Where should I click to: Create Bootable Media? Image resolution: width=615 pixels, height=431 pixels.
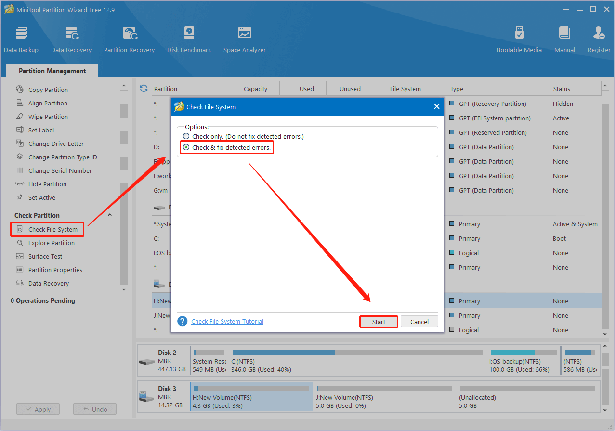(519, 39)
